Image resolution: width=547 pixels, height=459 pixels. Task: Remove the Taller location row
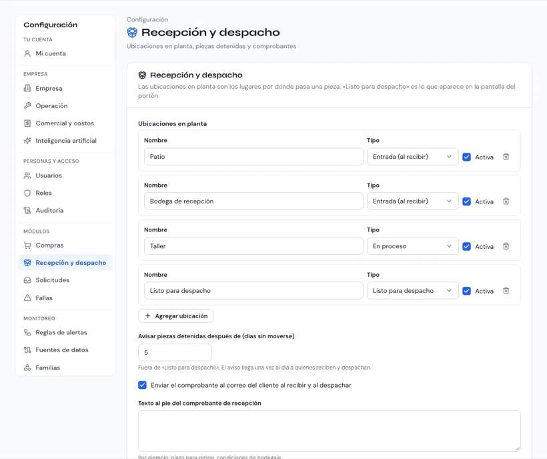506,246
